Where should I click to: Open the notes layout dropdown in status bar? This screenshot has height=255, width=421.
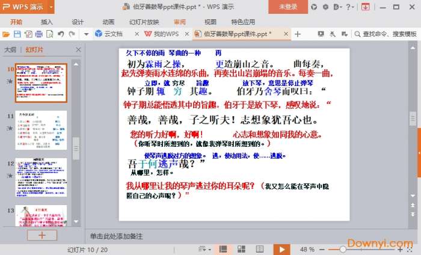click(203, 249)
